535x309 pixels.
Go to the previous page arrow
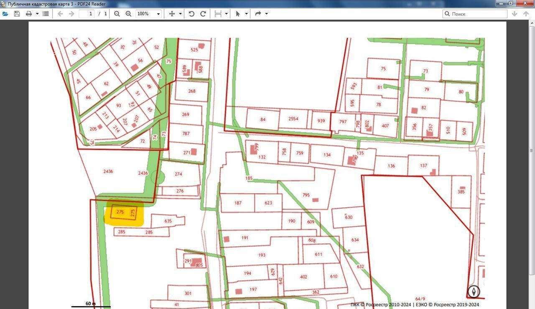pos(60,14)
